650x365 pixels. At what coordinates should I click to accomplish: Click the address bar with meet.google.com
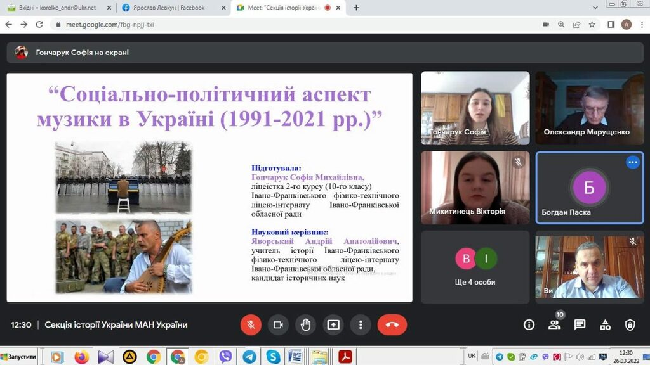point(254,25)
